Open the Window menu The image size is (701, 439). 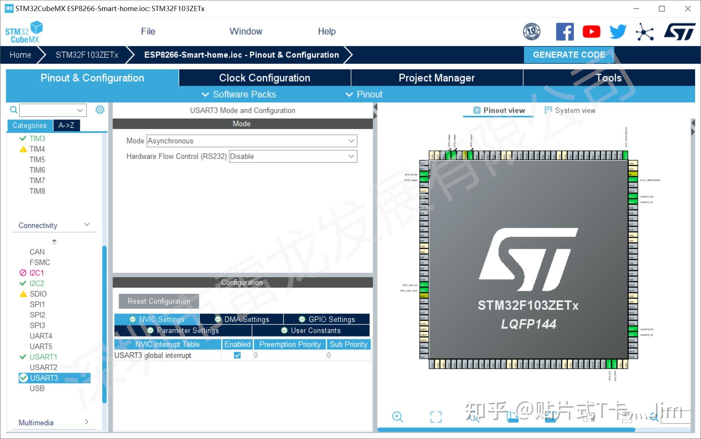pos(246,31)
